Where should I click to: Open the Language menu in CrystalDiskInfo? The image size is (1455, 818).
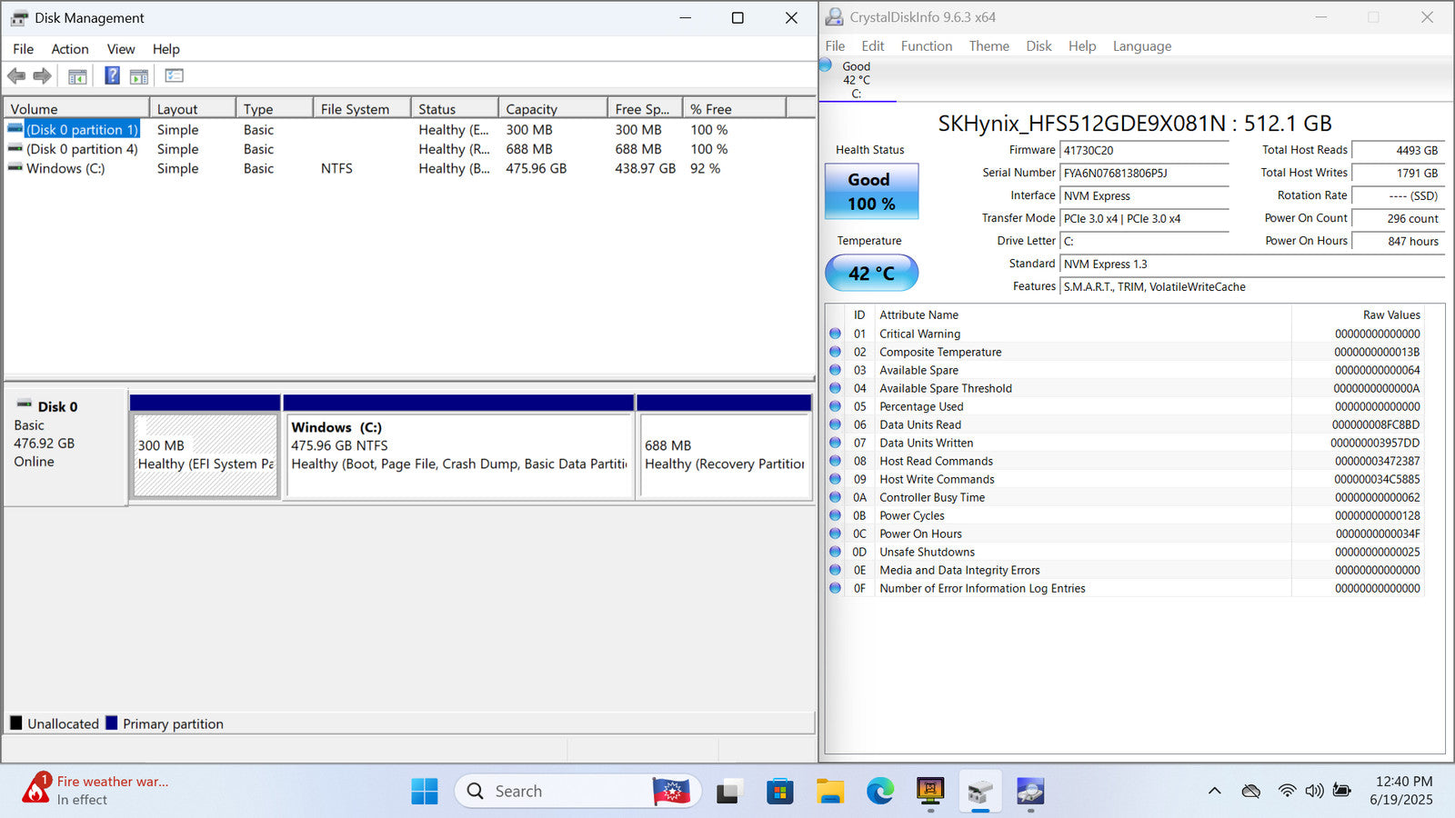1141,46
